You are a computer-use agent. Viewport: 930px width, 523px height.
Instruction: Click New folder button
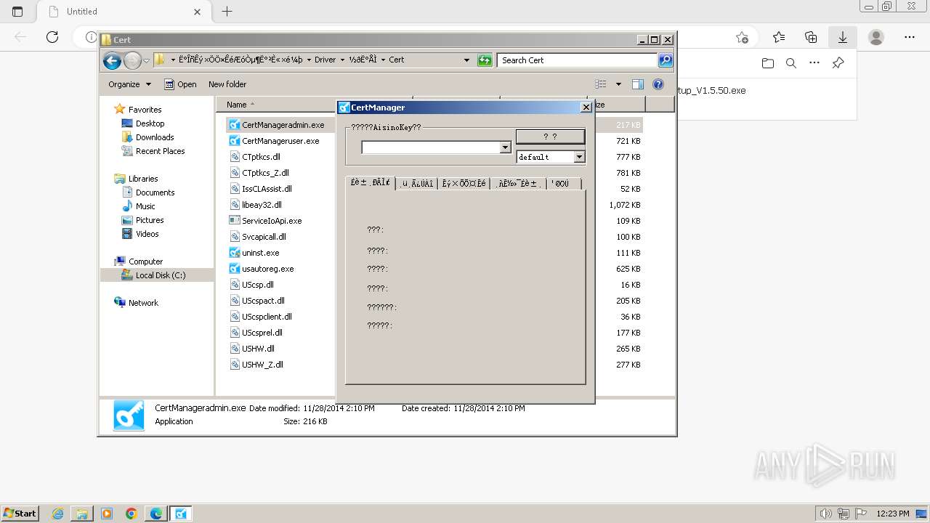227,84
